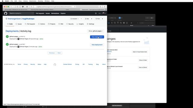Screen dimensions: 193x108
Task: Open the plus create-new dropdown
Action: [x=100, y=13]
